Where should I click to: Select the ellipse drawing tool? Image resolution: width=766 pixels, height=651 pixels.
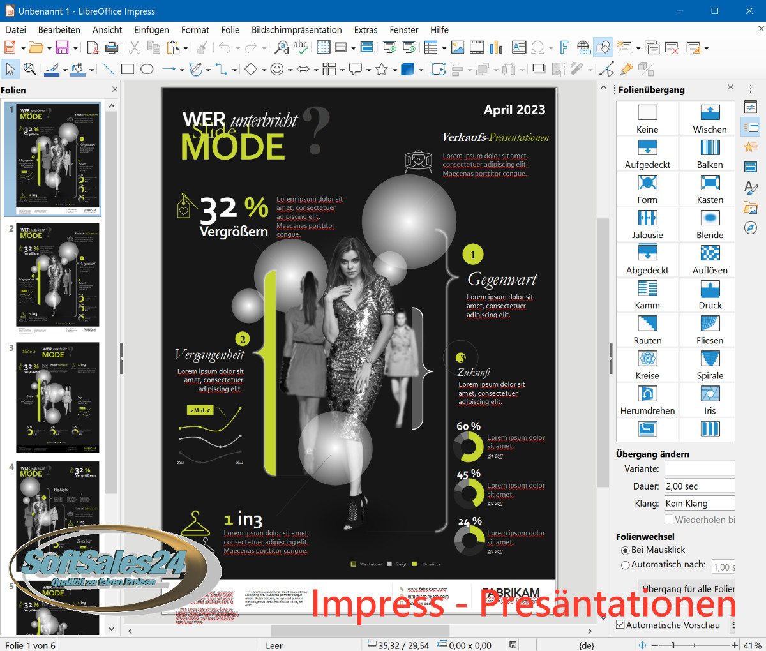pyautogui.click(x=147, y=69)
